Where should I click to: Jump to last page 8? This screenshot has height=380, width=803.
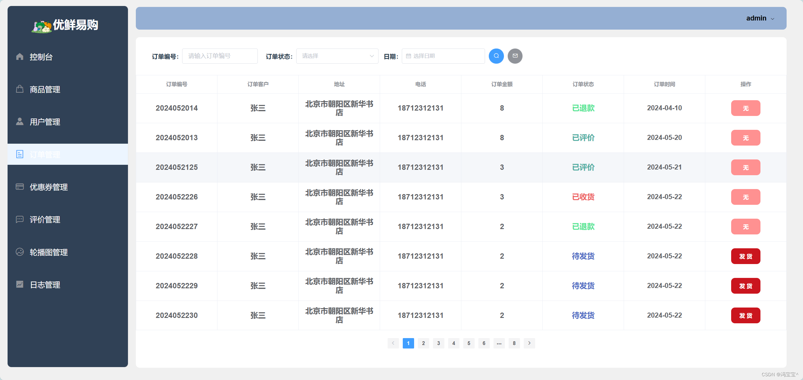514,343
